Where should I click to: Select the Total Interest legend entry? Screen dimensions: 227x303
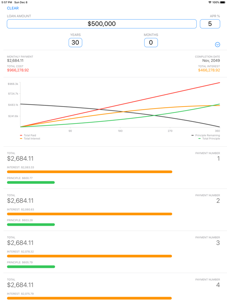click(30, 138)
